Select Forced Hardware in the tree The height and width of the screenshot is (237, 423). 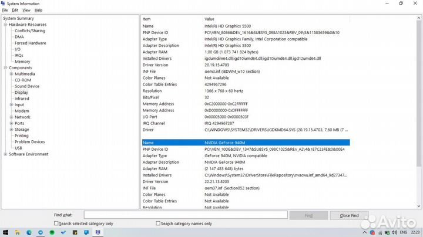click(30, 43)
